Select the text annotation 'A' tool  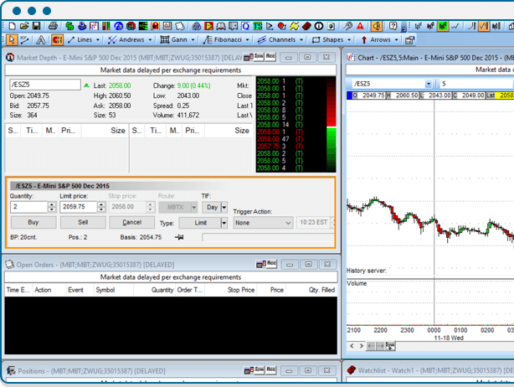41,39
